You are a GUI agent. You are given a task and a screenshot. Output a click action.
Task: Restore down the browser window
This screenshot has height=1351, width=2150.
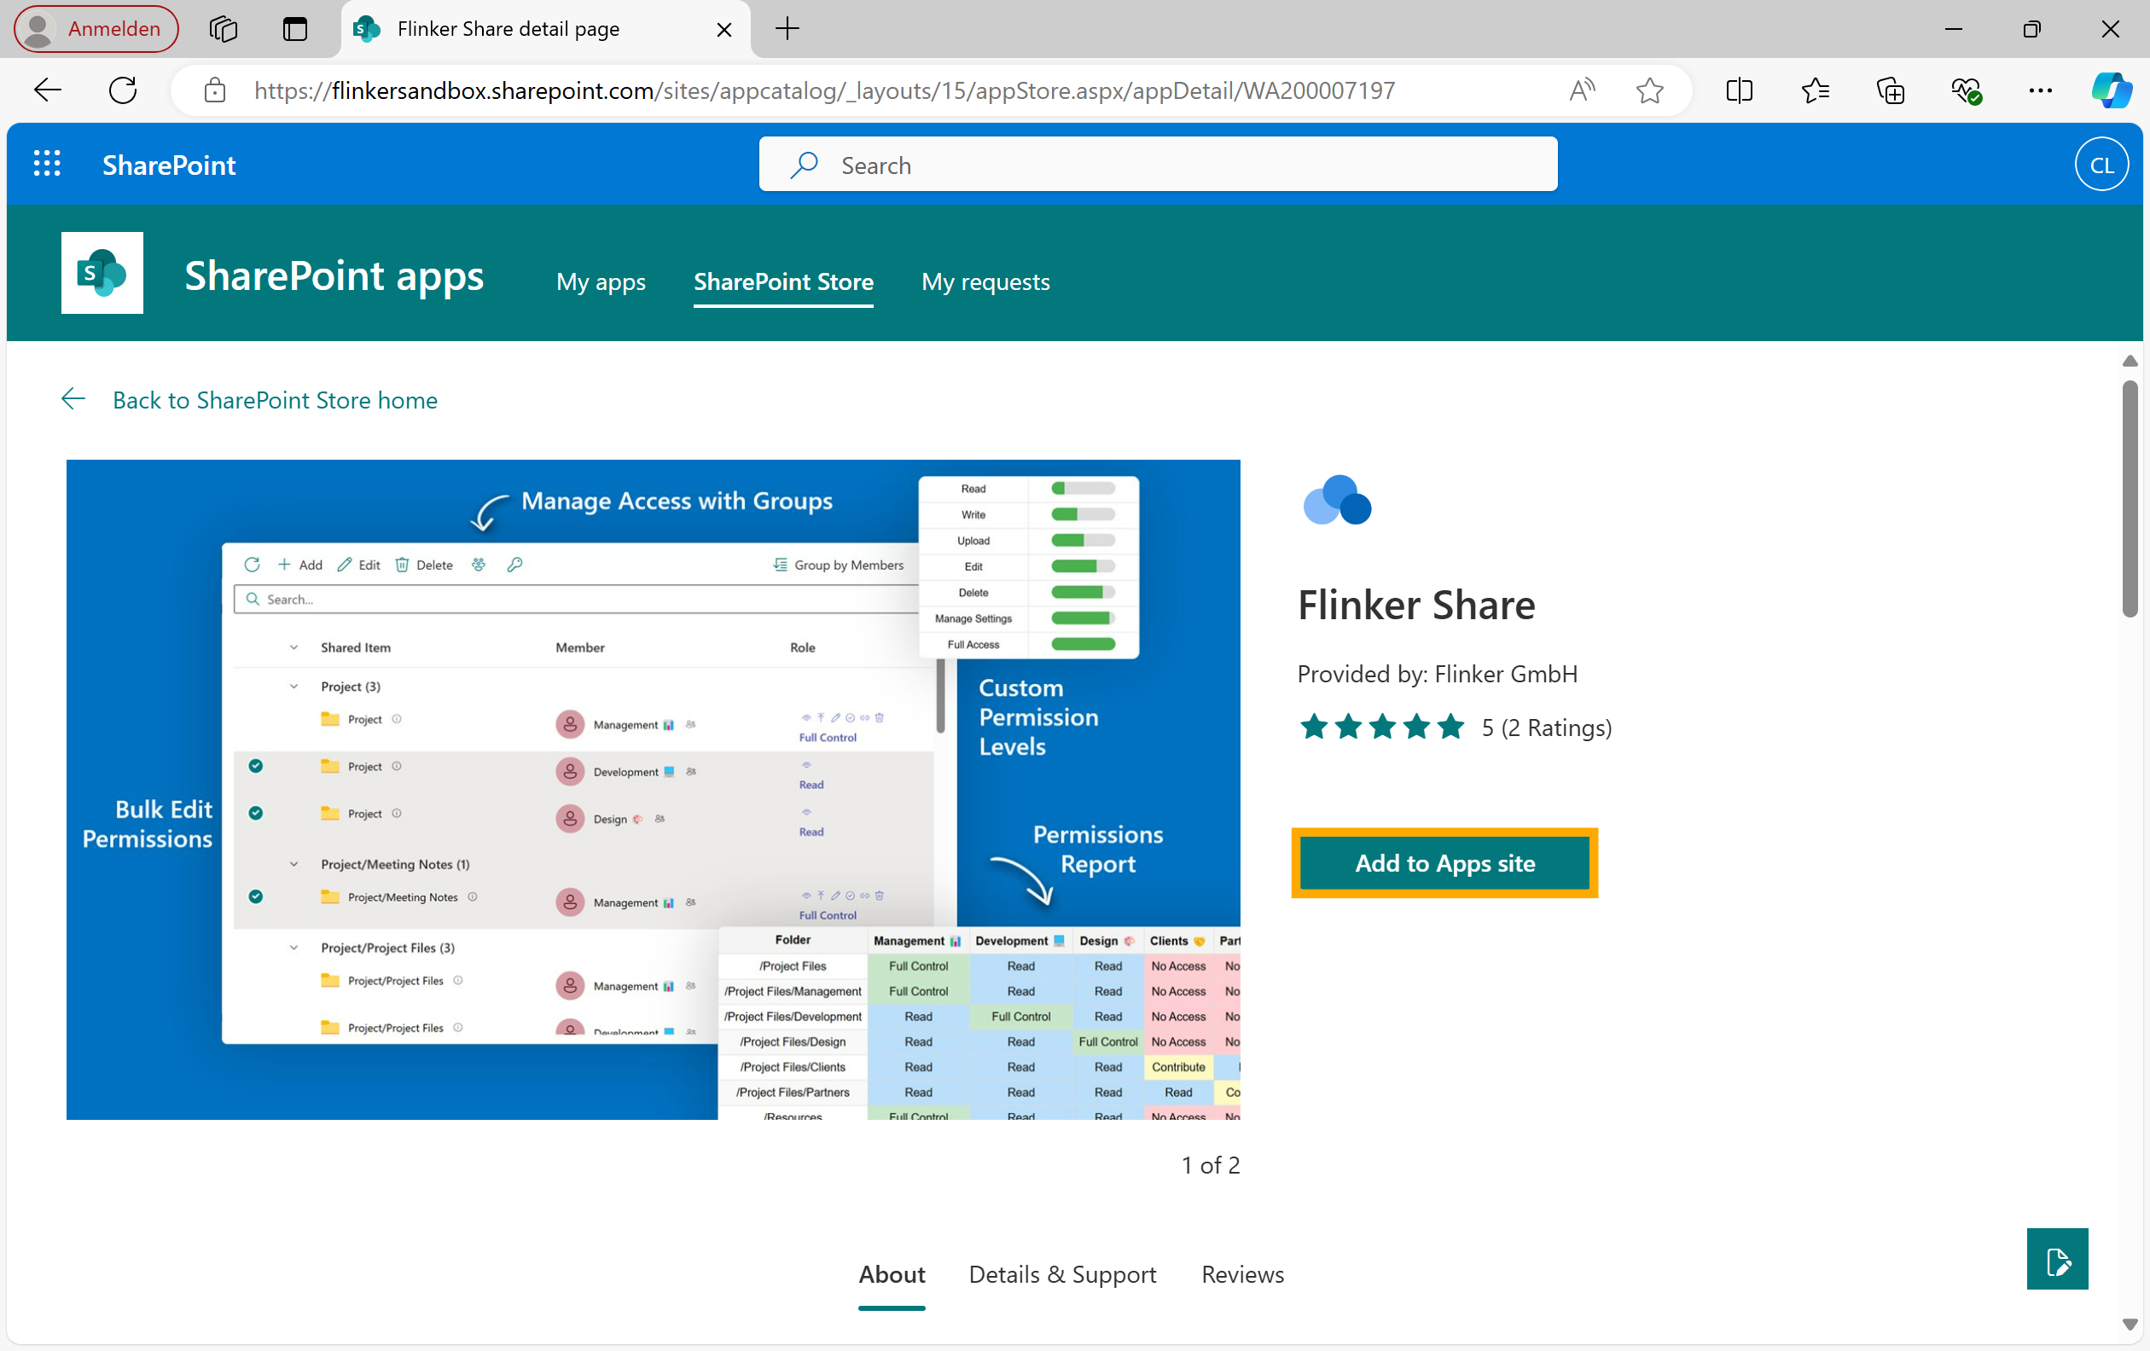[2031, 28]
